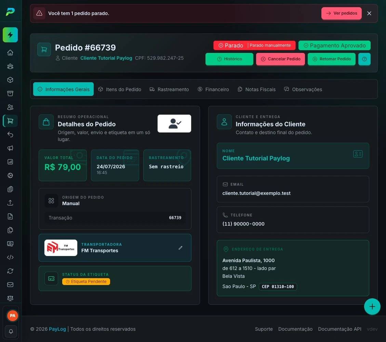Edit transportadora FM Transportes pencil icon
The height and width of the screenshot is (342, 386).
click(181, 248)
